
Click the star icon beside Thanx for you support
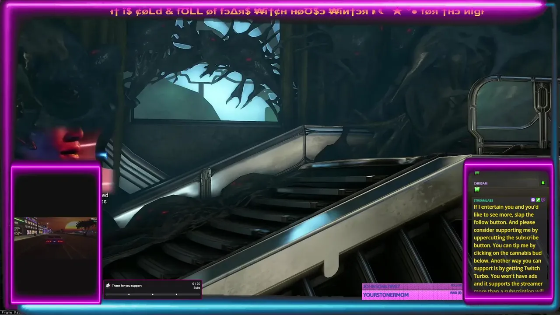[108, 286]
